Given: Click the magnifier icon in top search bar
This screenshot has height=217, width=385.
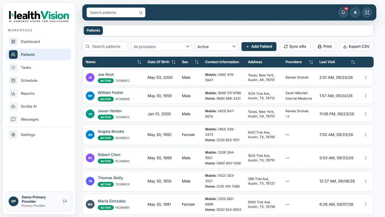Looking at the screenshot, I should tap(141, 12).
